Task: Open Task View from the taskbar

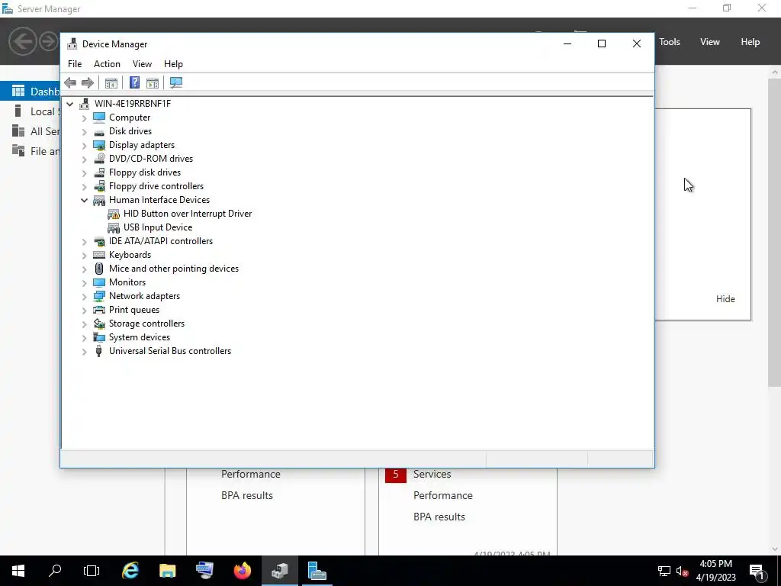Action: (x=92, y=571)
